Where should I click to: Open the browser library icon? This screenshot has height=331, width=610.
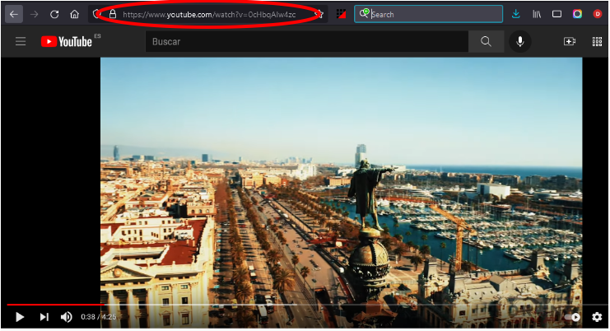coord(537,14)
